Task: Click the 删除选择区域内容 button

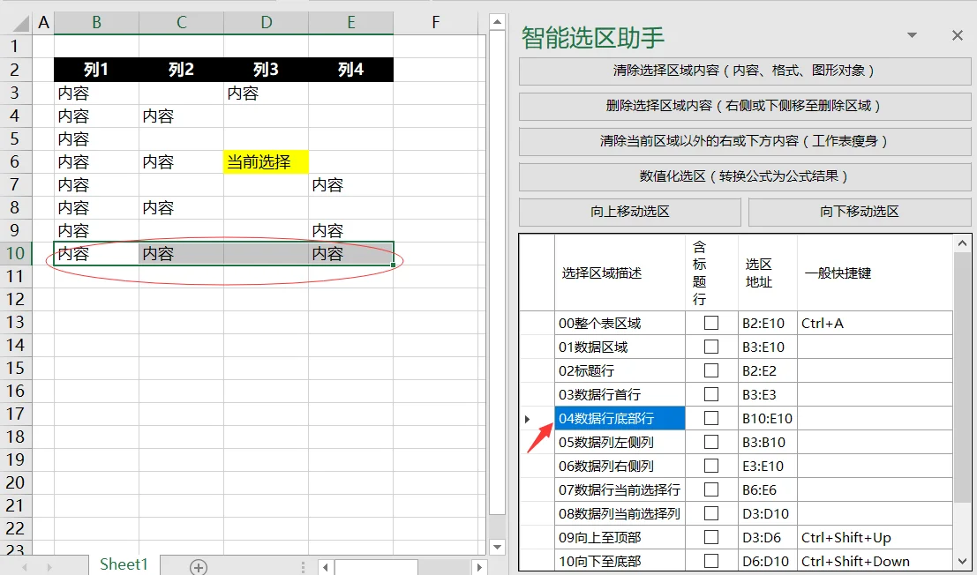Action: coord(745,106)
